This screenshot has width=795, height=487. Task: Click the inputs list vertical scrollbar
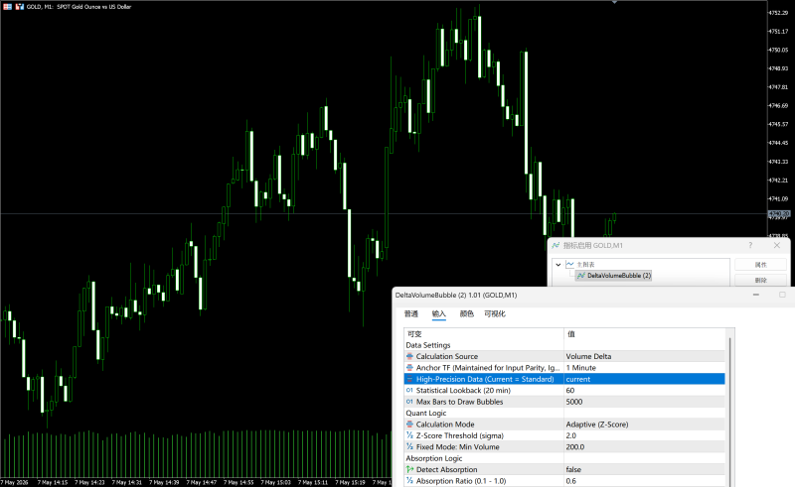click(730, 410)
